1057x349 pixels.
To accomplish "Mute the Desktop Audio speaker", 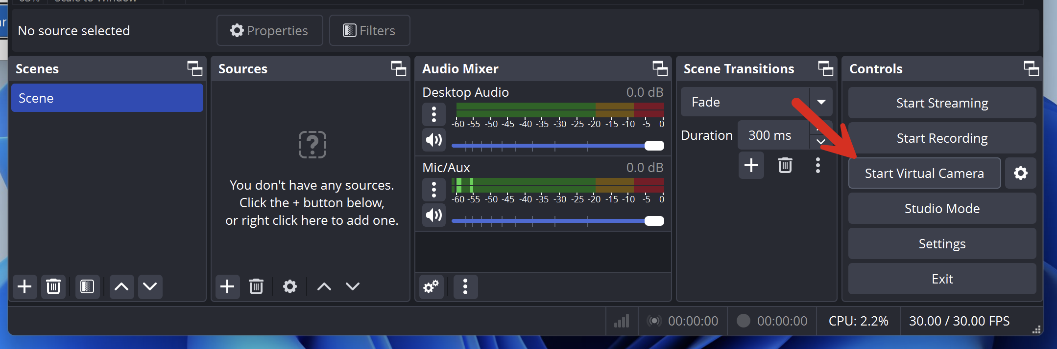I will [x=433, y=140].
